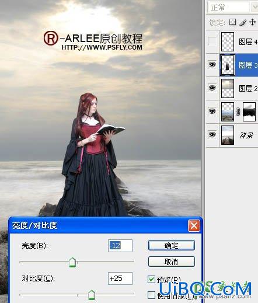The width and height of the screenshot is (258, 303).
Task: Click the mask link chain icon
Action: pyautogui.click(x=238, y=112)
